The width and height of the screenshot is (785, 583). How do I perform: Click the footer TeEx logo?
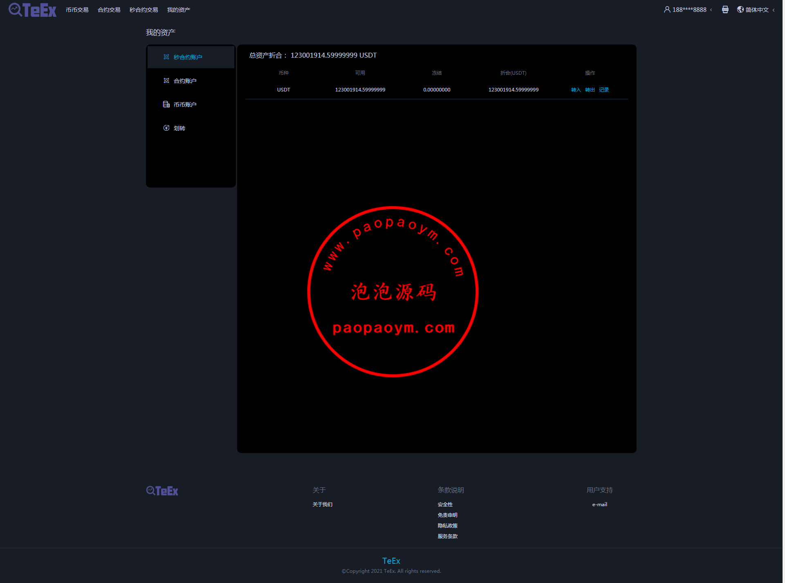162,491
